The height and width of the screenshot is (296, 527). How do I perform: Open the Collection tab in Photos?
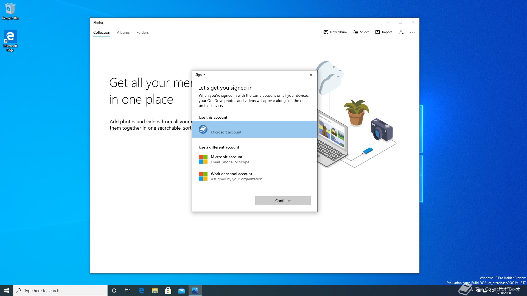[102, 32]
